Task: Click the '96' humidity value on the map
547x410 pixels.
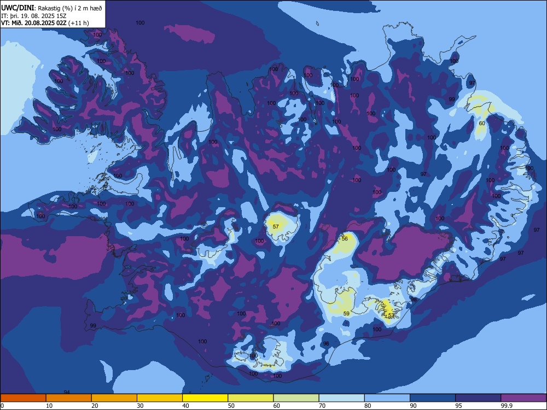Action: coord(326,344)
